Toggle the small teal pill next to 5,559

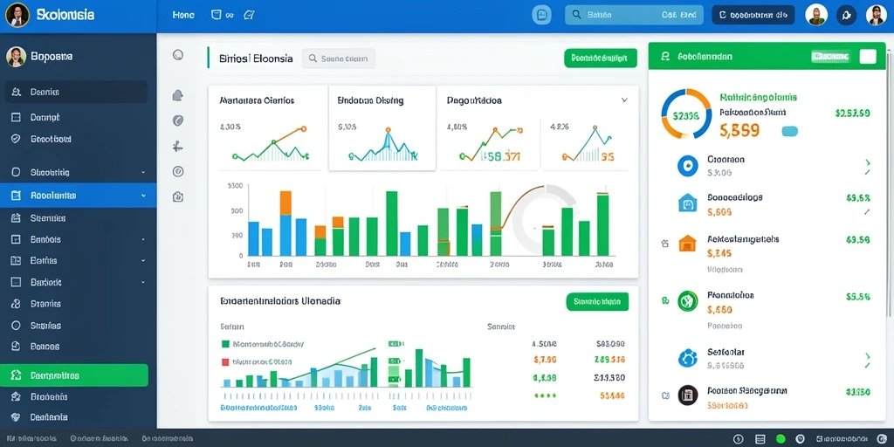pos(789,132)
